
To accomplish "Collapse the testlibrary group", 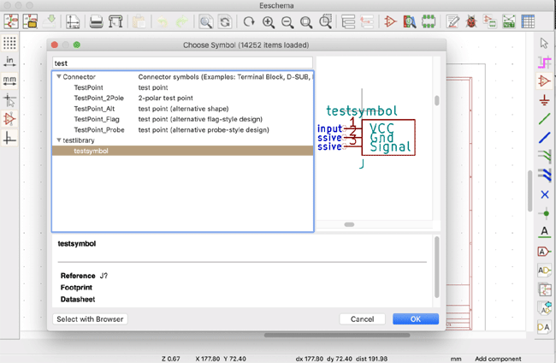I will 59,140.
